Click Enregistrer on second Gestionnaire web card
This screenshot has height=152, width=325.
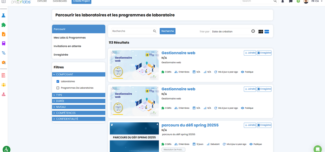click(264, 89)
